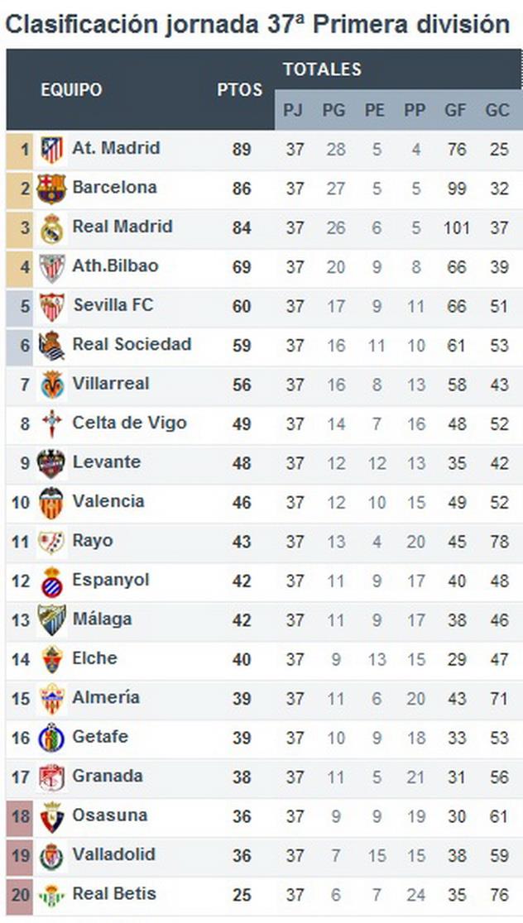523x923 pixels.
Task: Click the Real Madrid club crest
Action: [51, 228]
